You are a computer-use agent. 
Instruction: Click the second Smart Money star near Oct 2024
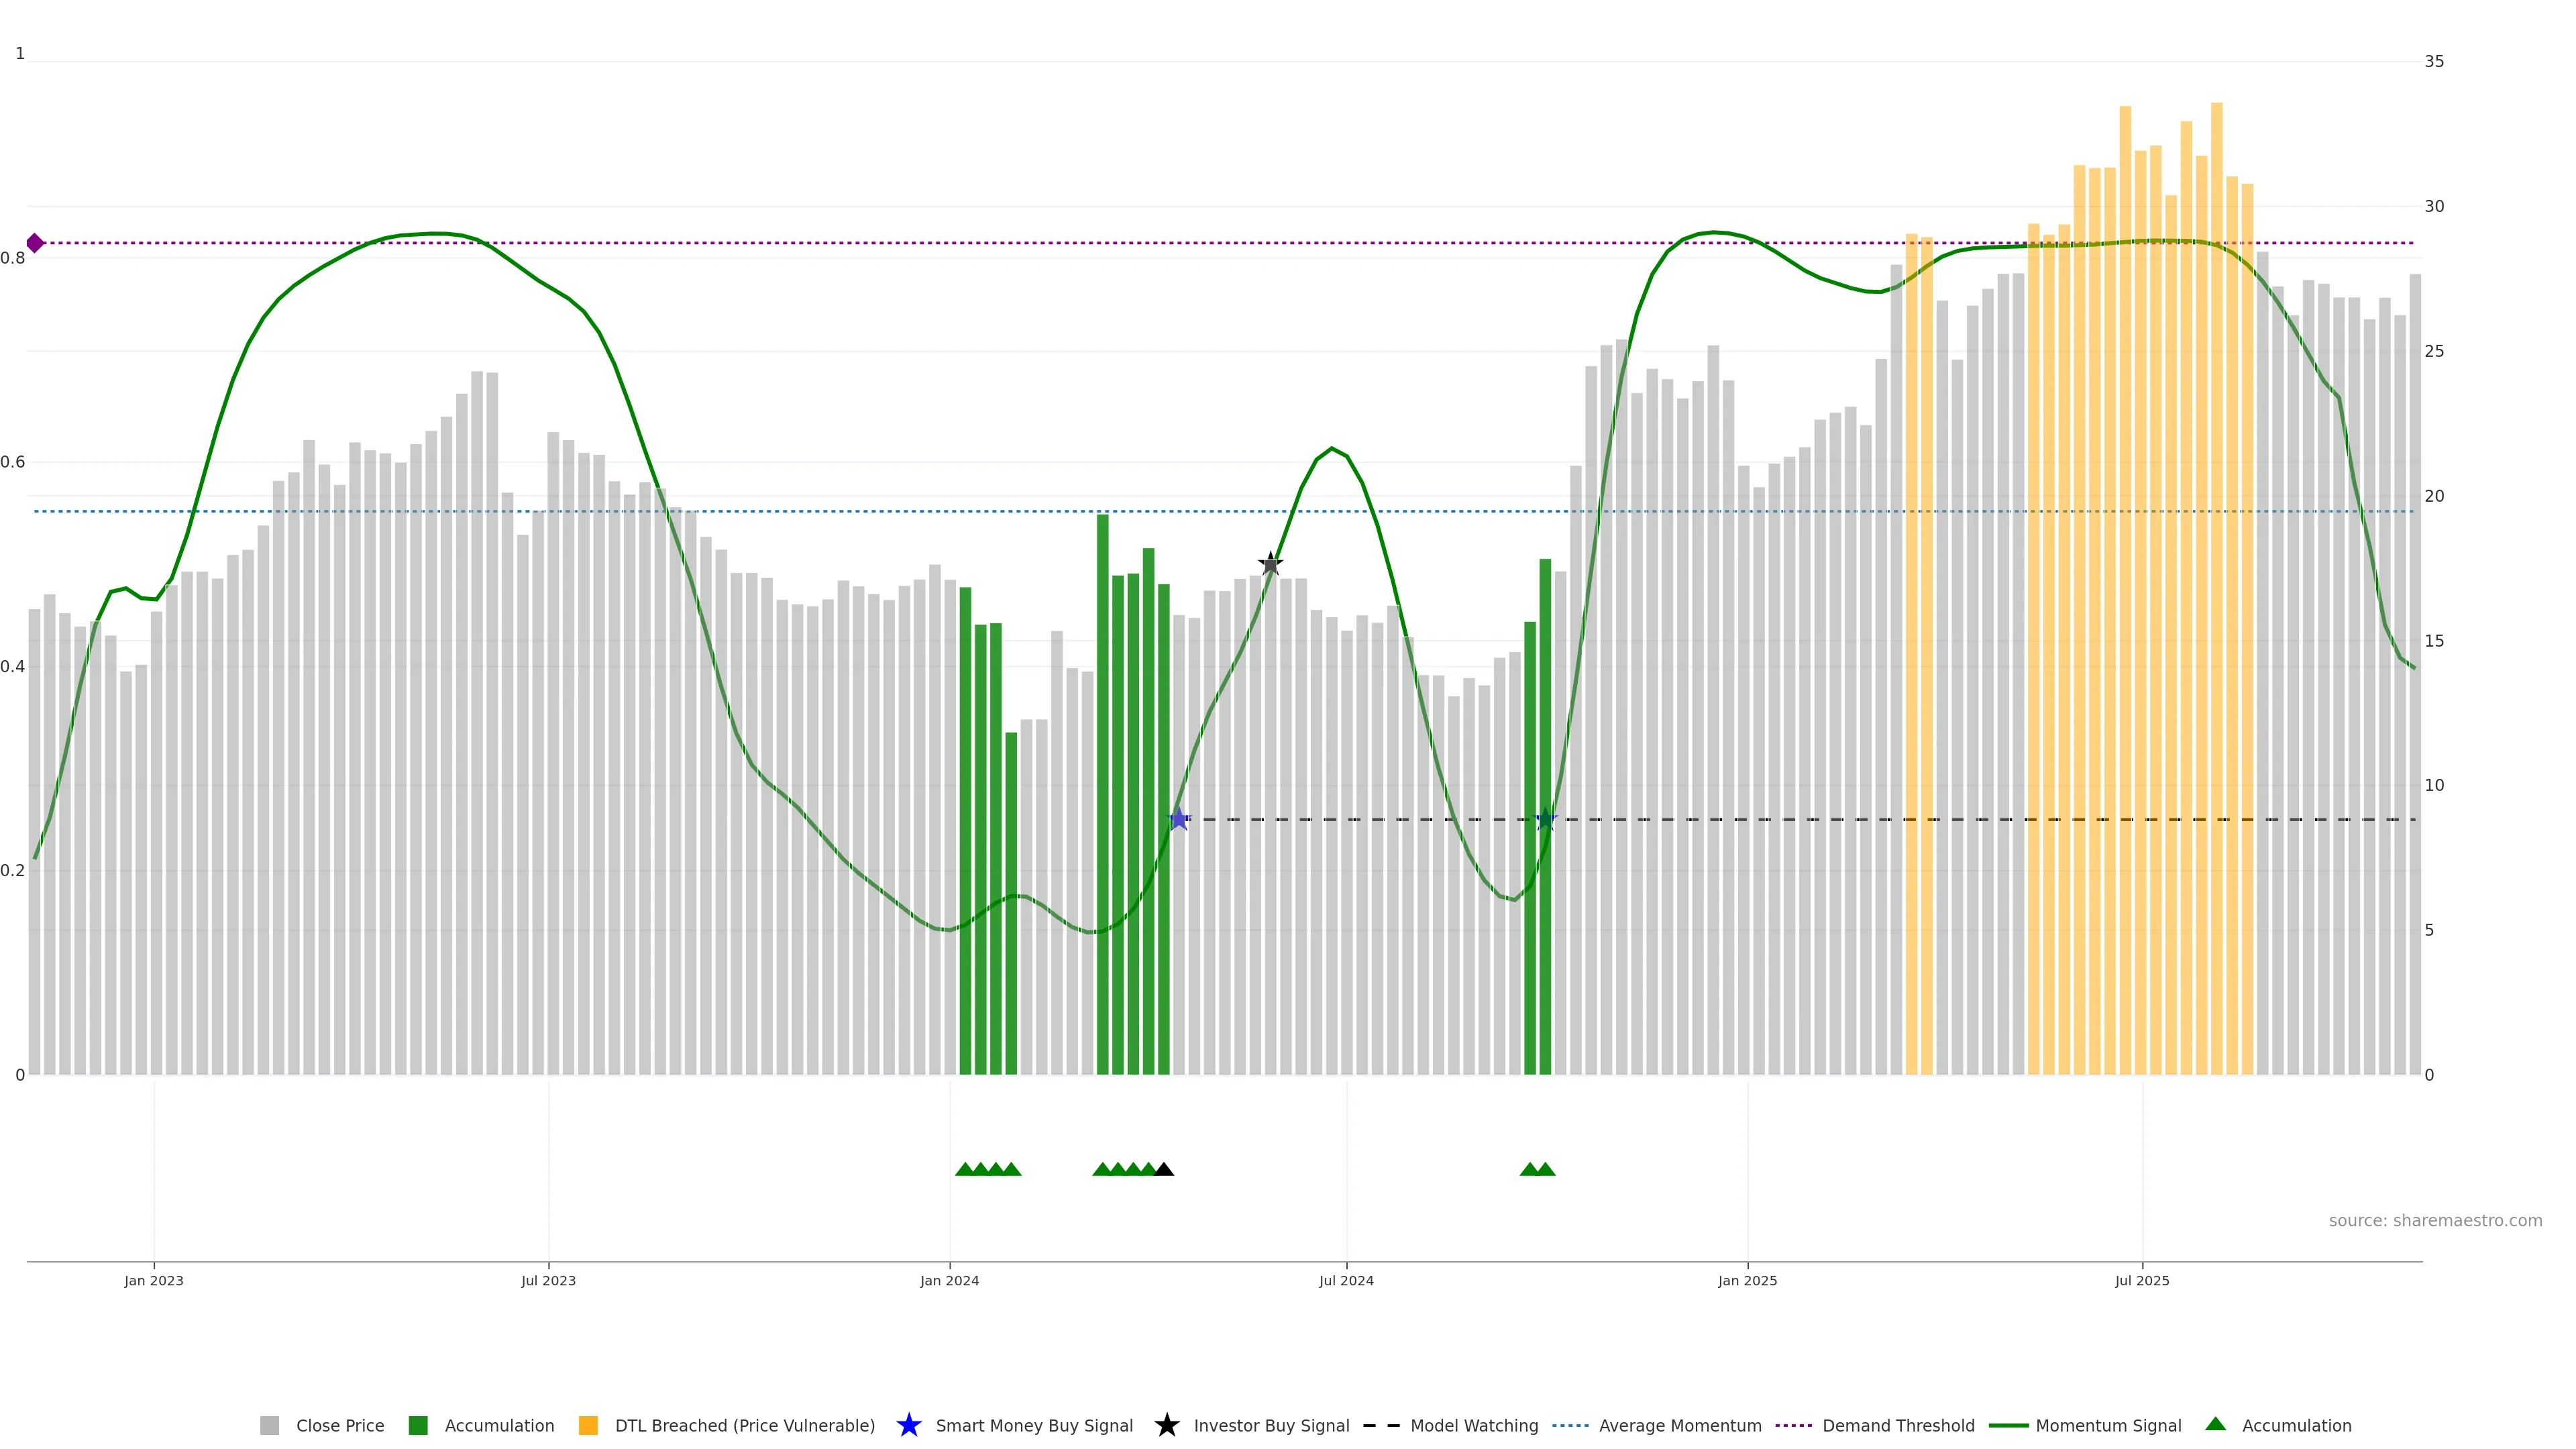[1545, 819]
